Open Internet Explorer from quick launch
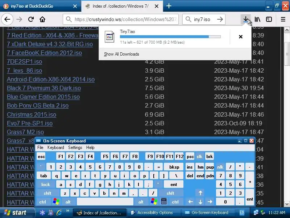 click(x=59, y=213)
